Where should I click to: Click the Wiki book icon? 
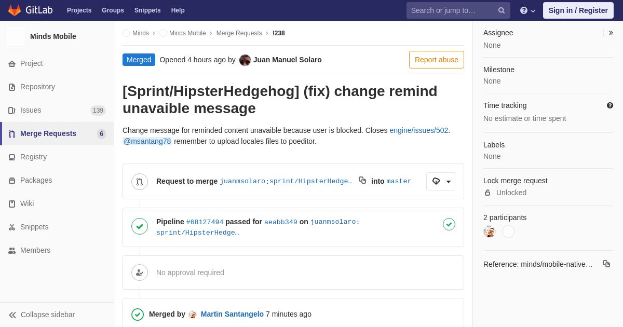(x=12, y=204)
